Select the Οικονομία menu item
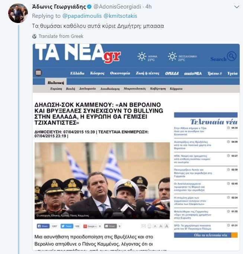243x254 pixels. 120,74
